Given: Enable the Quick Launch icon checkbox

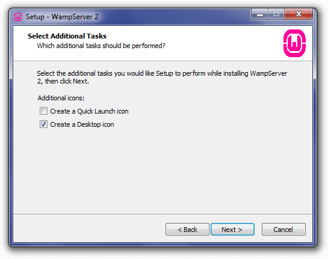Looking at the screenshot, I should (x=43, y=111).
